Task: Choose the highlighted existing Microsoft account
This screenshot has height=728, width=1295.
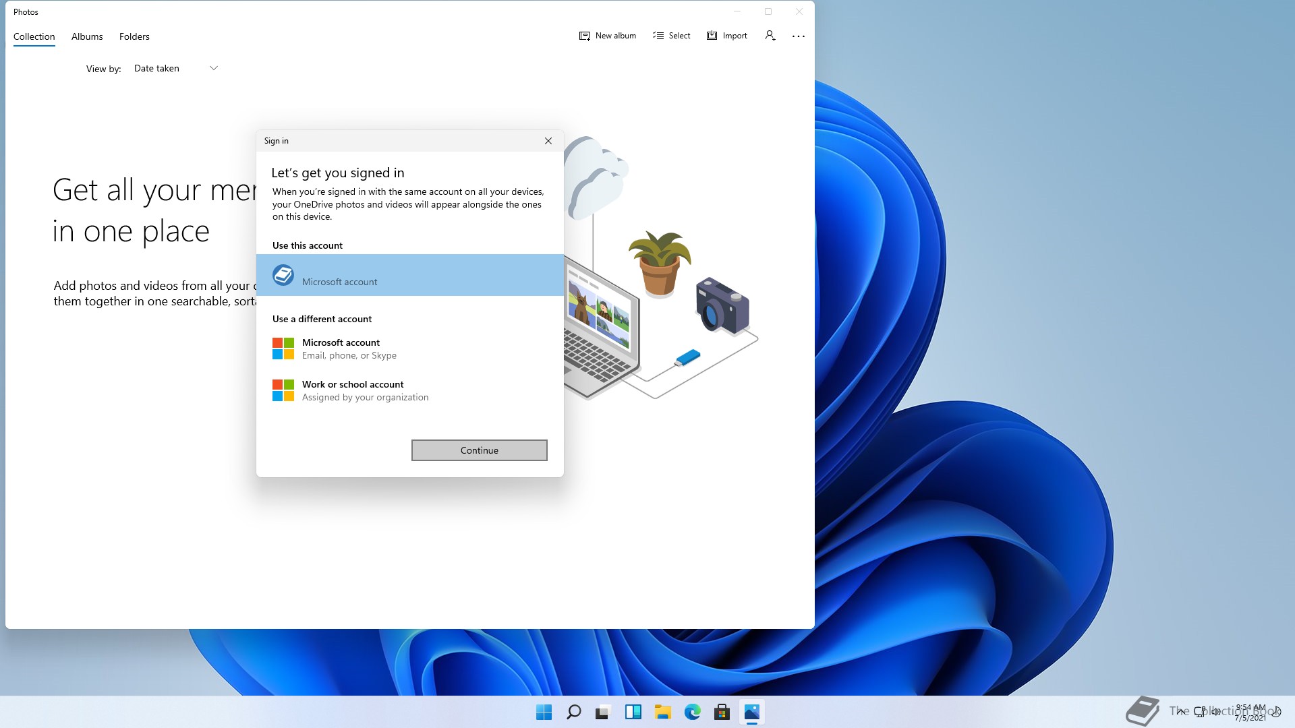Action: pyautogui.click(x=410, y=275)
